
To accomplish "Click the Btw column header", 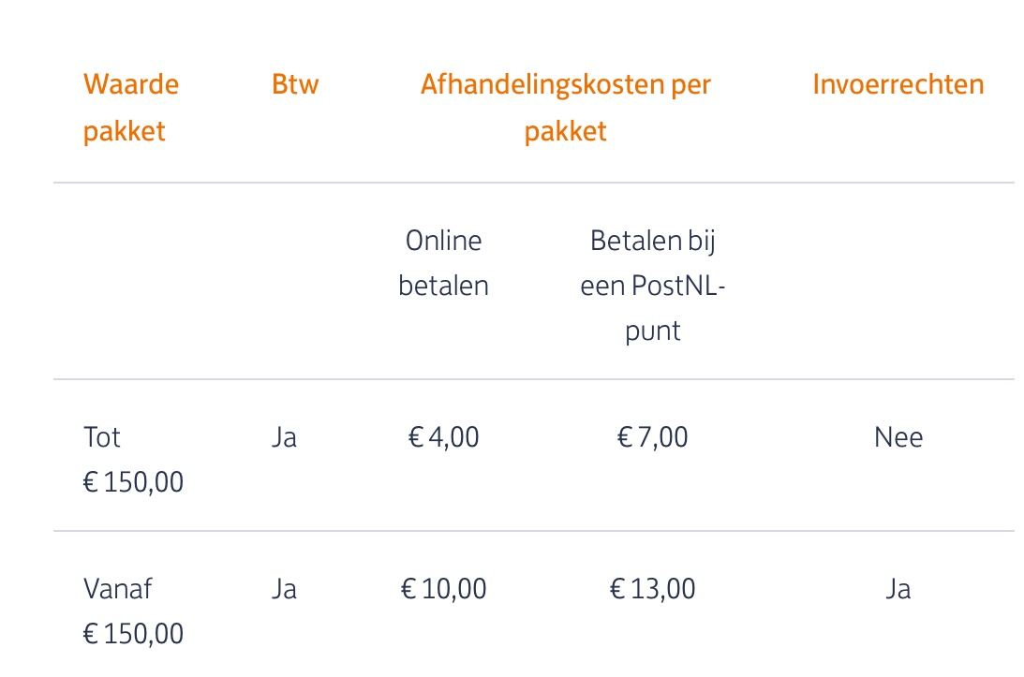I will (295, 85).
